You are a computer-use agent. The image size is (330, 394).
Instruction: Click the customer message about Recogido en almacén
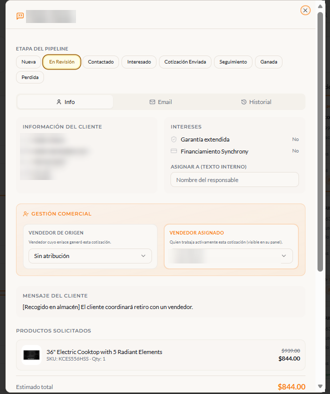pyautogui.click(x=108, y=307)
